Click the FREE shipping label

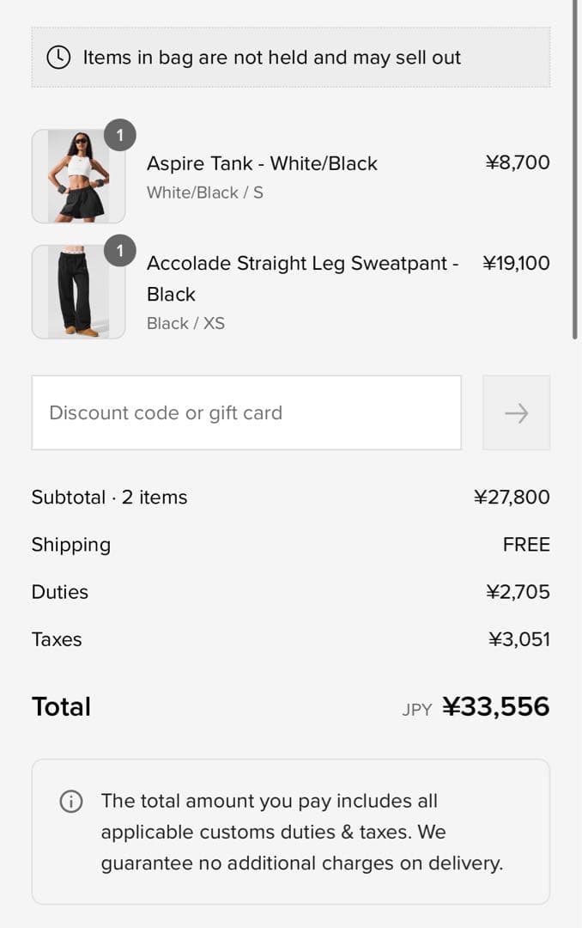pyautogui.click(x=526, y=544)
